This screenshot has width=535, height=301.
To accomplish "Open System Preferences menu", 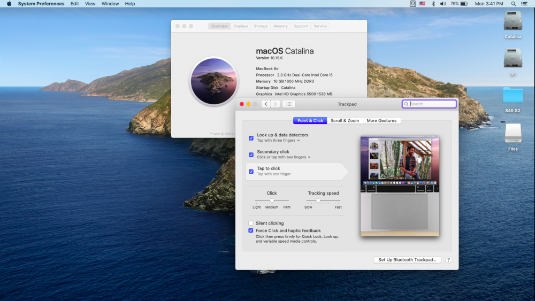I will tap(41, 4).
